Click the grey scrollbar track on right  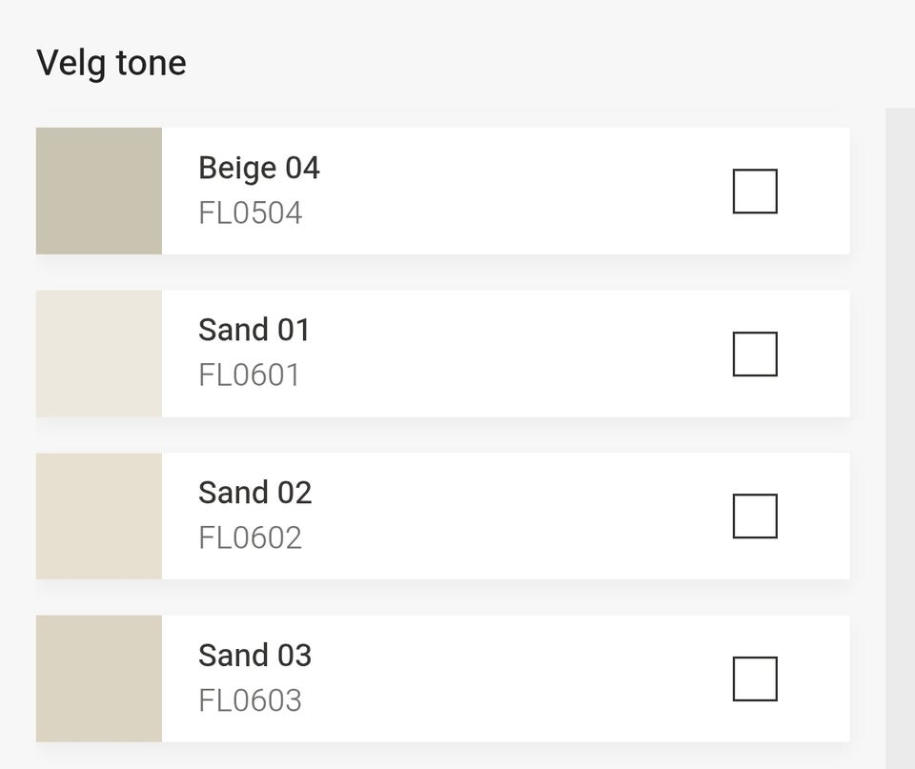[x=900, y=429]
